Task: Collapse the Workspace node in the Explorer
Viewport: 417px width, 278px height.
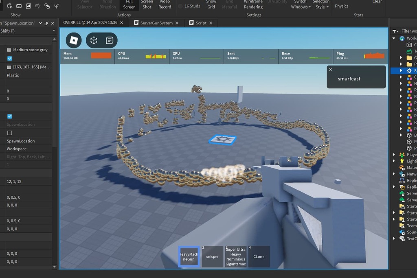Action: click(x=393, y=38)
